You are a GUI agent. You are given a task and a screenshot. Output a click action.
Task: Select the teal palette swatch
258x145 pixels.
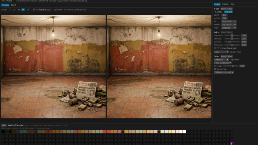[25, 132]
